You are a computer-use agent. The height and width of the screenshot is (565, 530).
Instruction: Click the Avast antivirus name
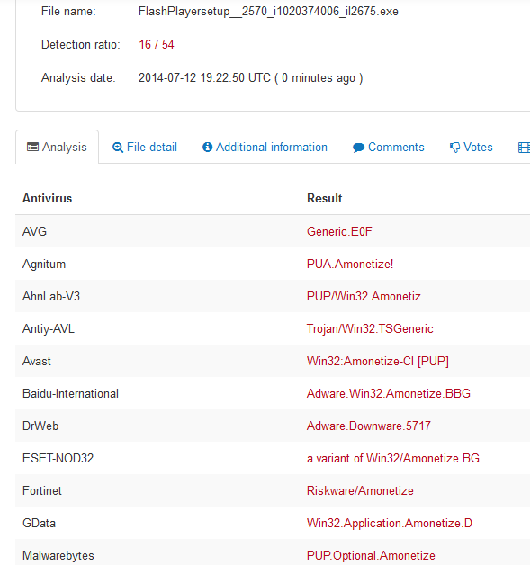(x=37, y=361)
